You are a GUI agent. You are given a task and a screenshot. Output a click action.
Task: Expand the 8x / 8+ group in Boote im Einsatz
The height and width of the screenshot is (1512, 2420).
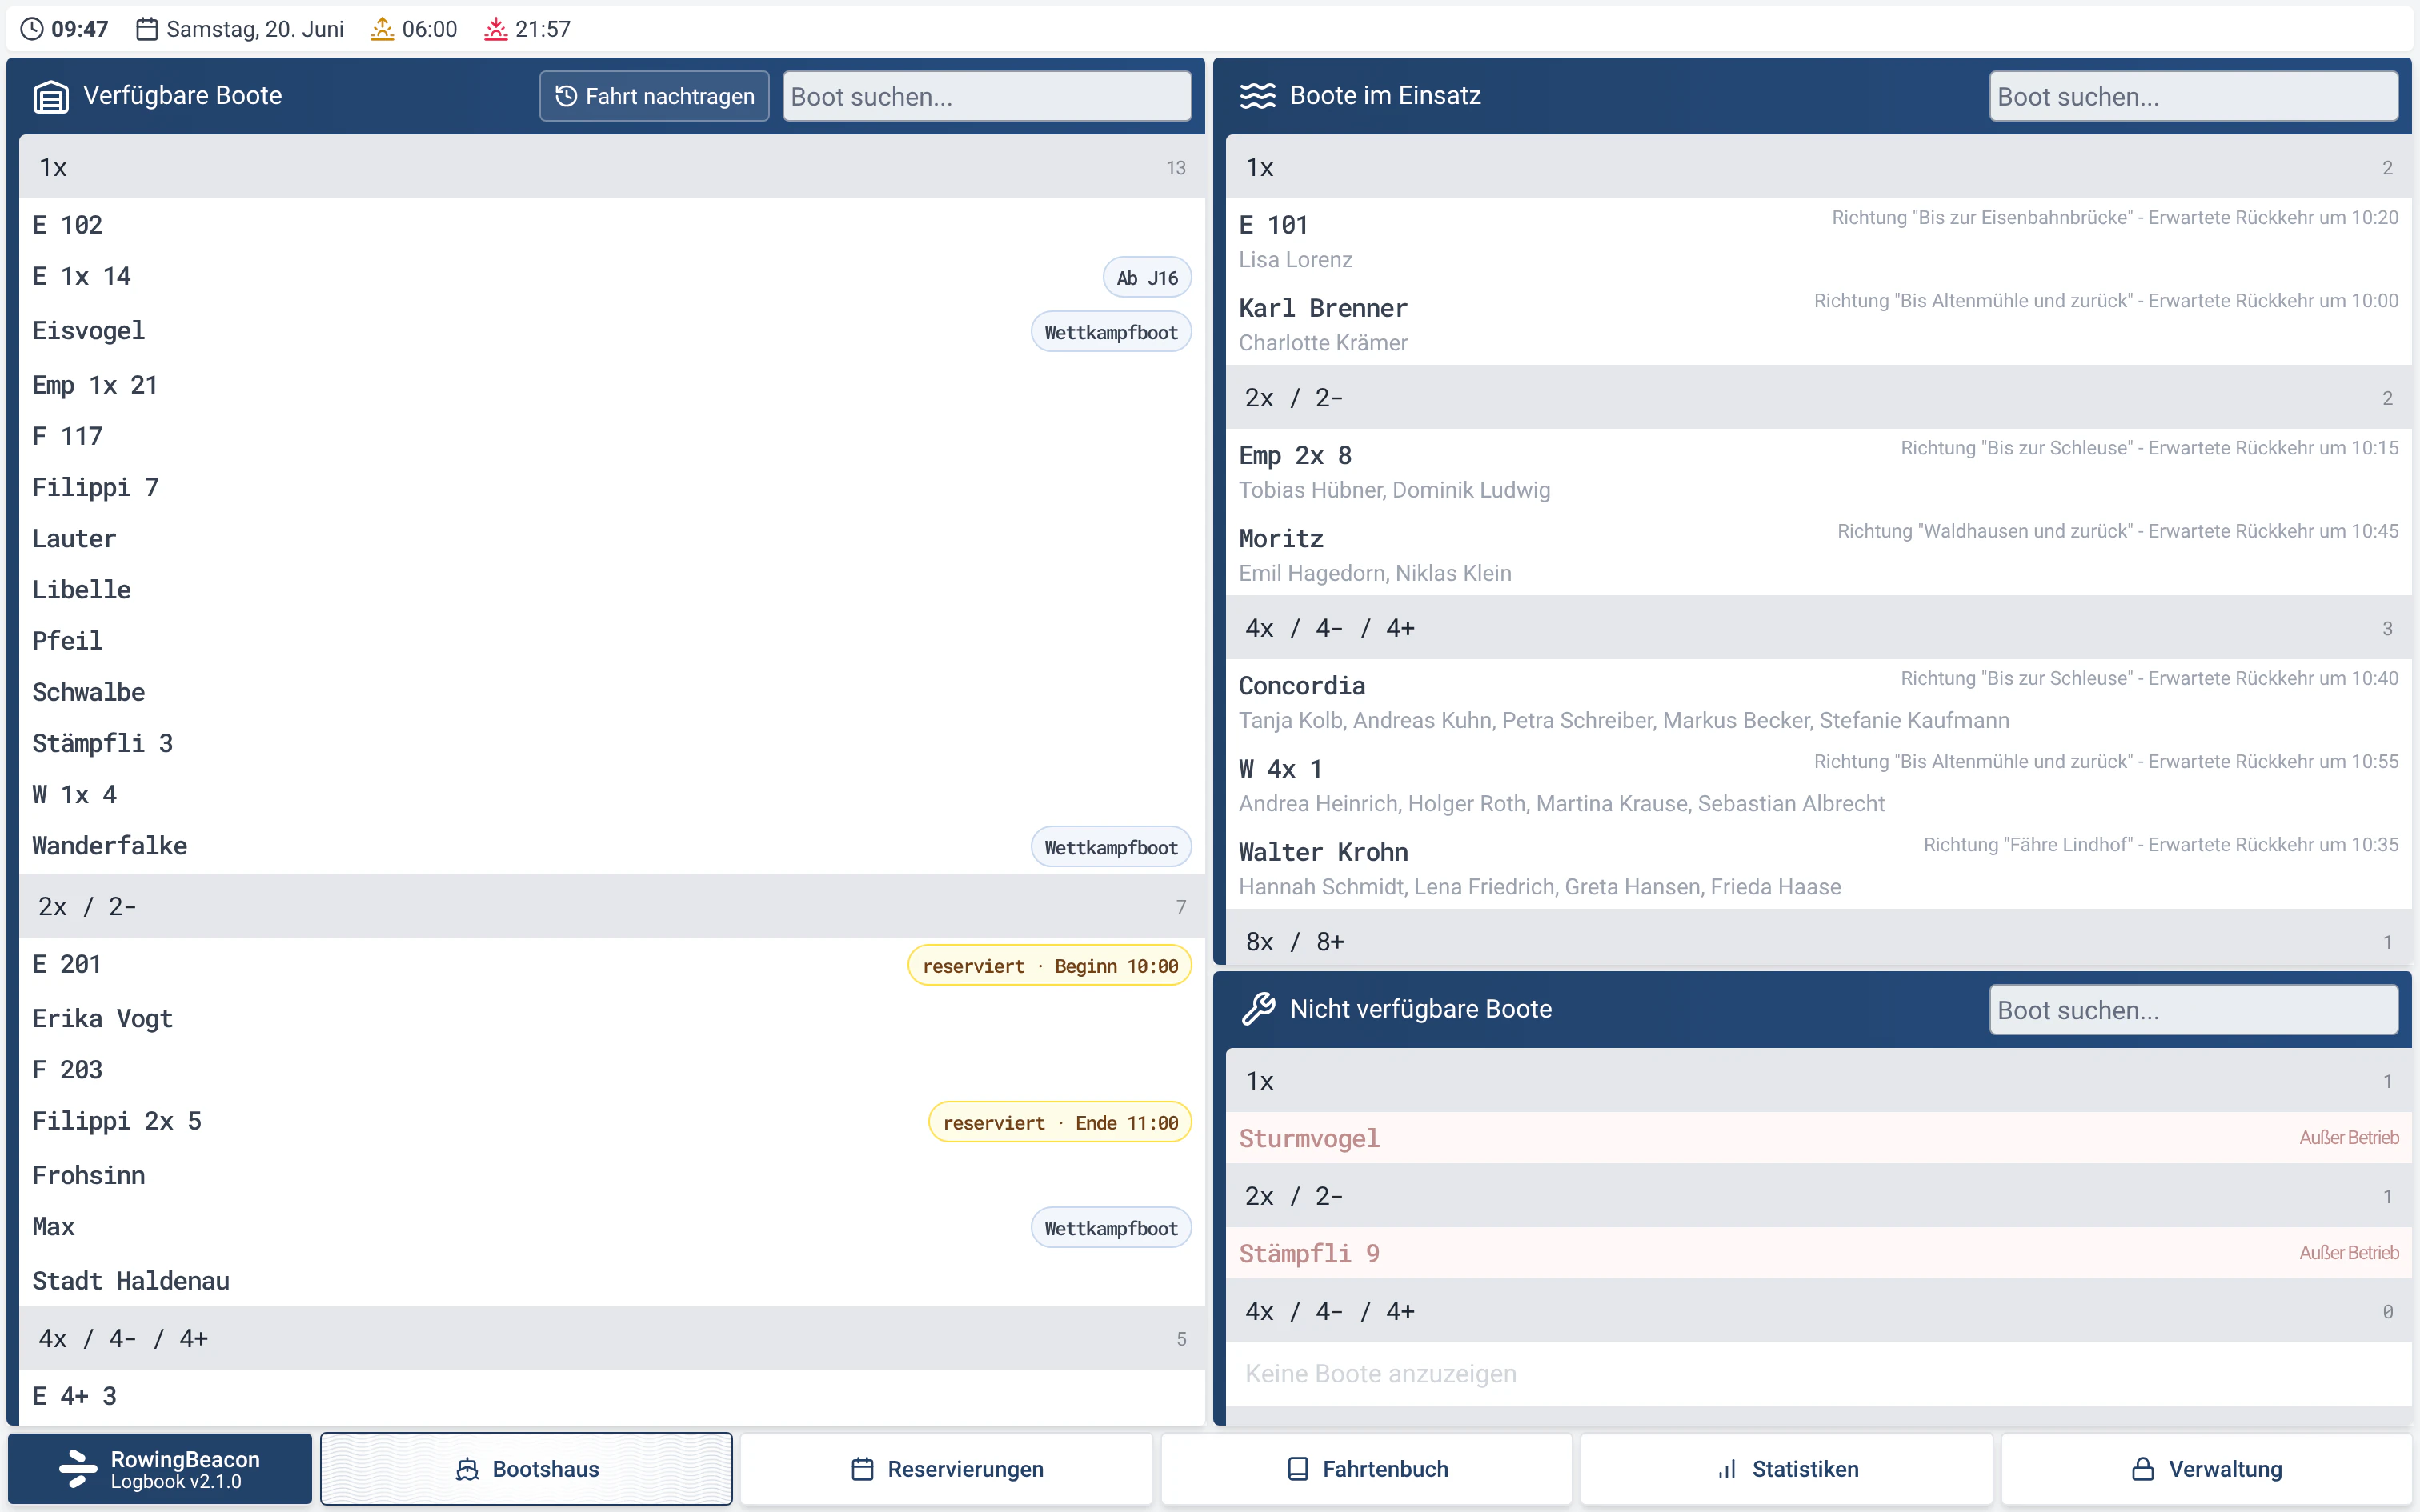pyautogui.click(x=1818, y=941)
